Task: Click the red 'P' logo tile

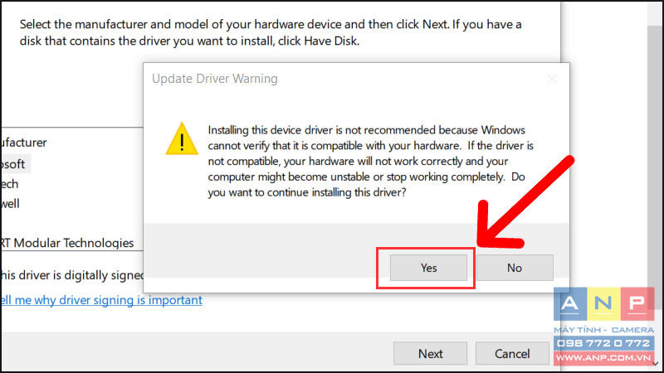Action: (x=637, y=303)
